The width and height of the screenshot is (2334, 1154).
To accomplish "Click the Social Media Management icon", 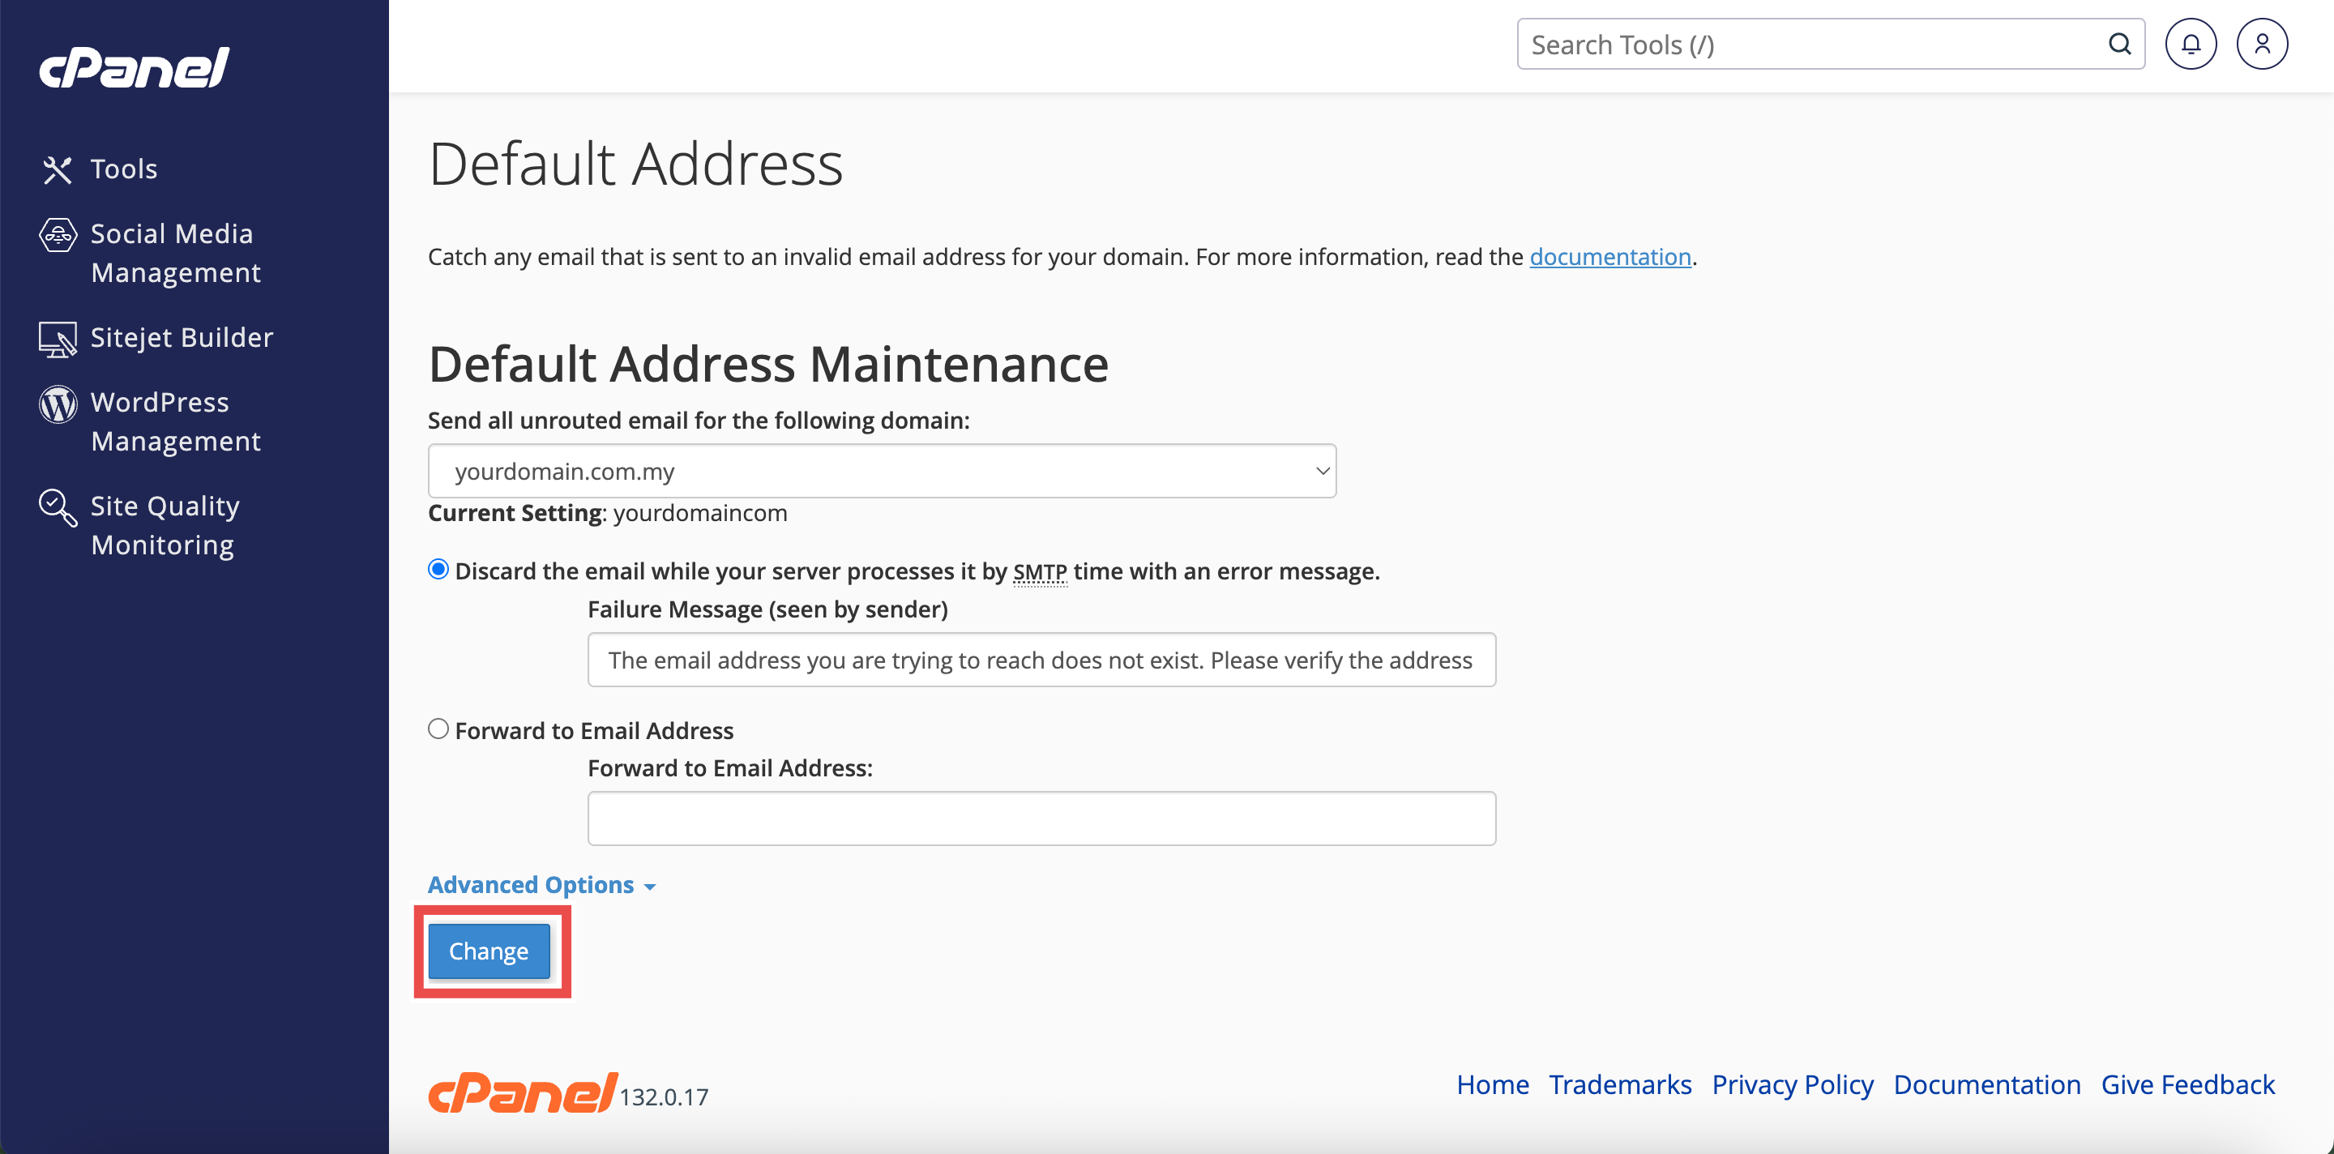I will (57, 234).
